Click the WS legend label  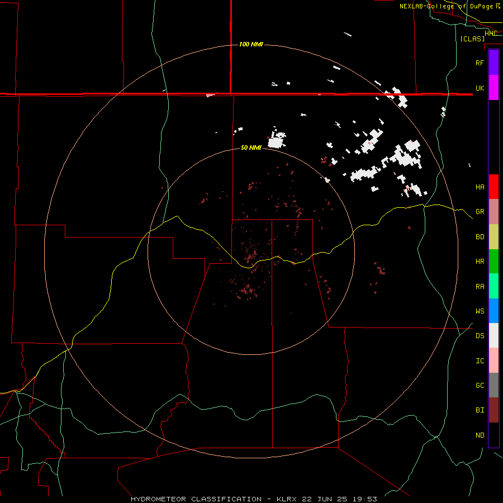click(480, 311)
